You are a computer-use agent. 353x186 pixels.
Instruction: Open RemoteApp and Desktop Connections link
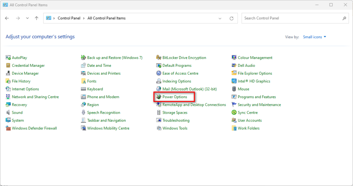[194, 105]
